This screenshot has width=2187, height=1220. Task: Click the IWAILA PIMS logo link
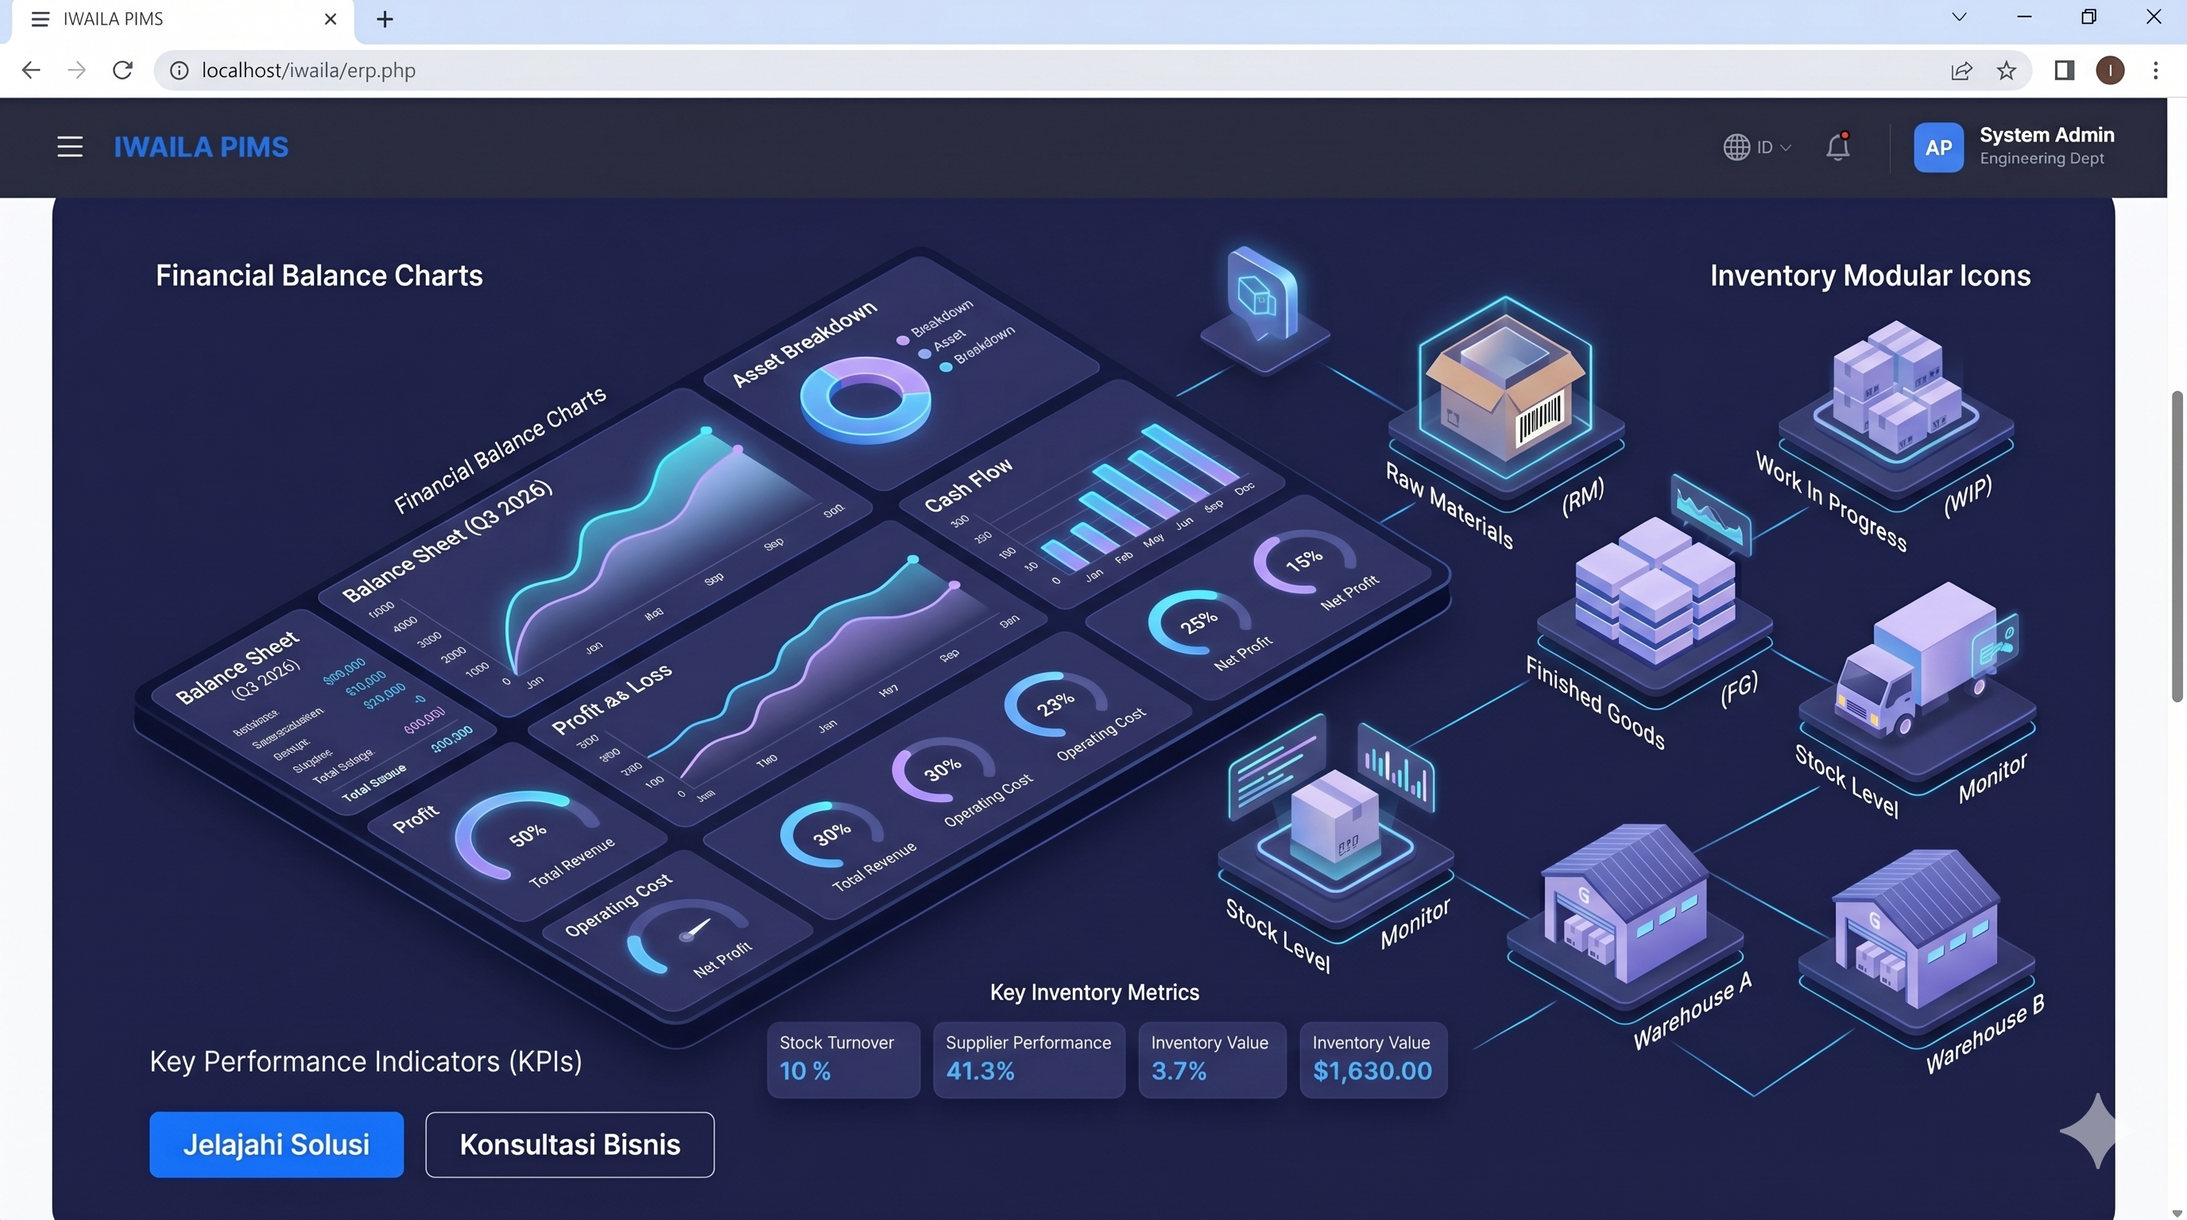[201, 147]
